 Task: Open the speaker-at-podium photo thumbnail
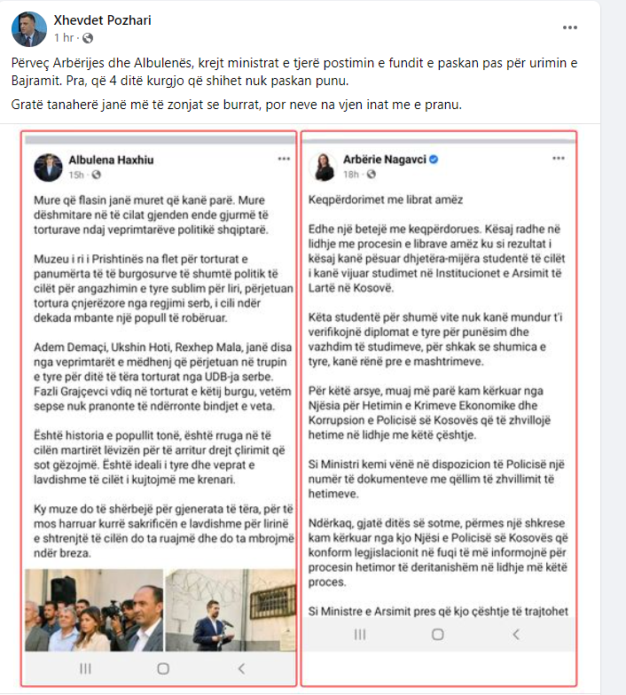point(231,610)
